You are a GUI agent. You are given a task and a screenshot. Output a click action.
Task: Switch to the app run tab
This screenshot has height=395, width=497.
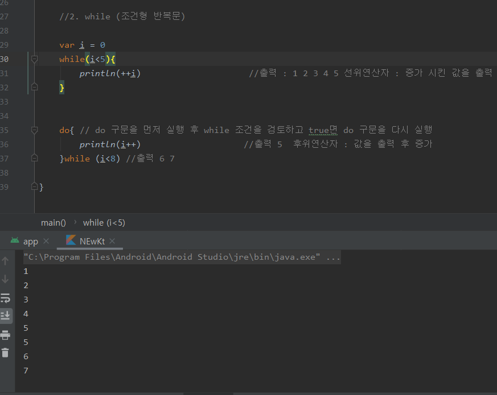[30, 242]
